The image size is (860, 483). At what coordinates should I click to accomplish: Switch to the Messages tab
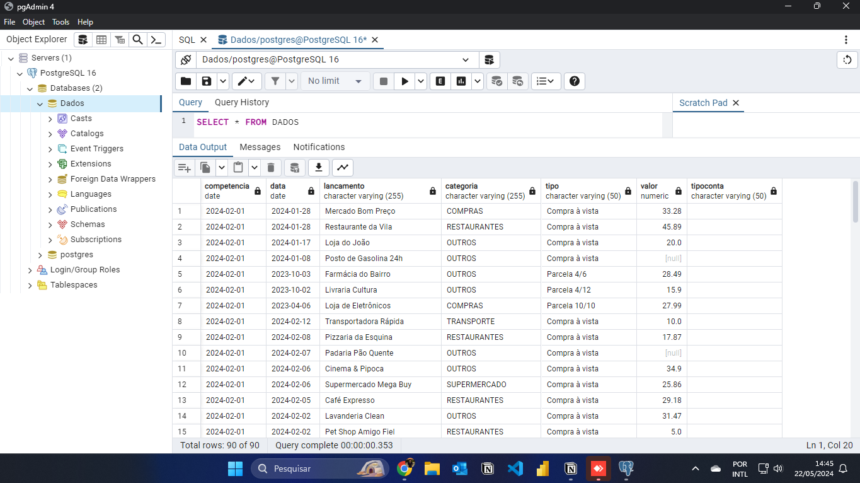260,147
